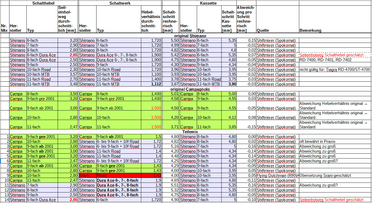Select the red Road type cell

(119, 176)
